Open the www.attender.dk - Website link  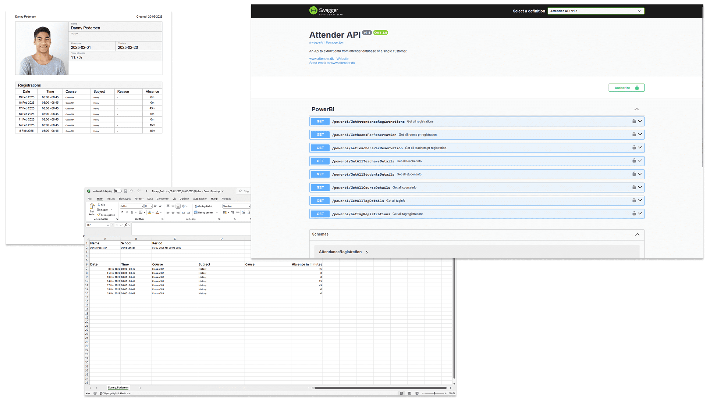[x=329, y=59]
